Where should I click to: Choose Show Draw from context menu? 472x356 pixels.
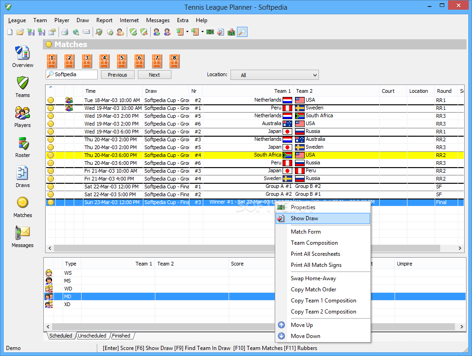pos(323,218)
